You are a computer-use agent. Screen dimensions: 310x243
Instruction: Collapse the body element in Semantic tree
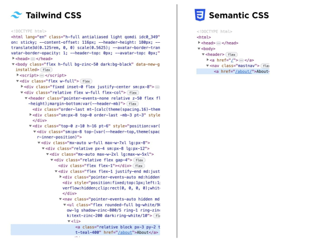coord(199,49)
